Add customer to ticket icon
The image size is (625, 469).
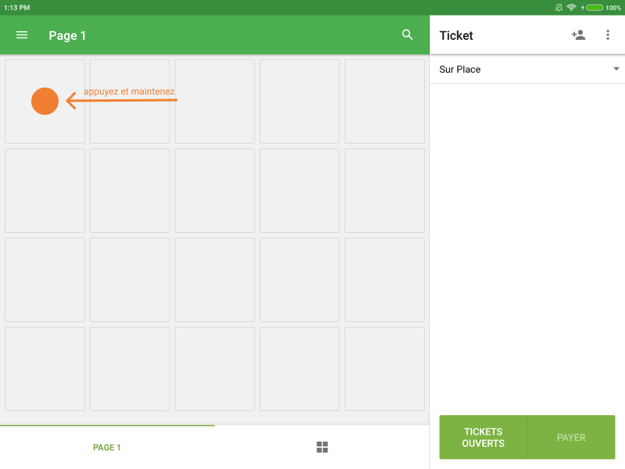[x=578, y=35]
